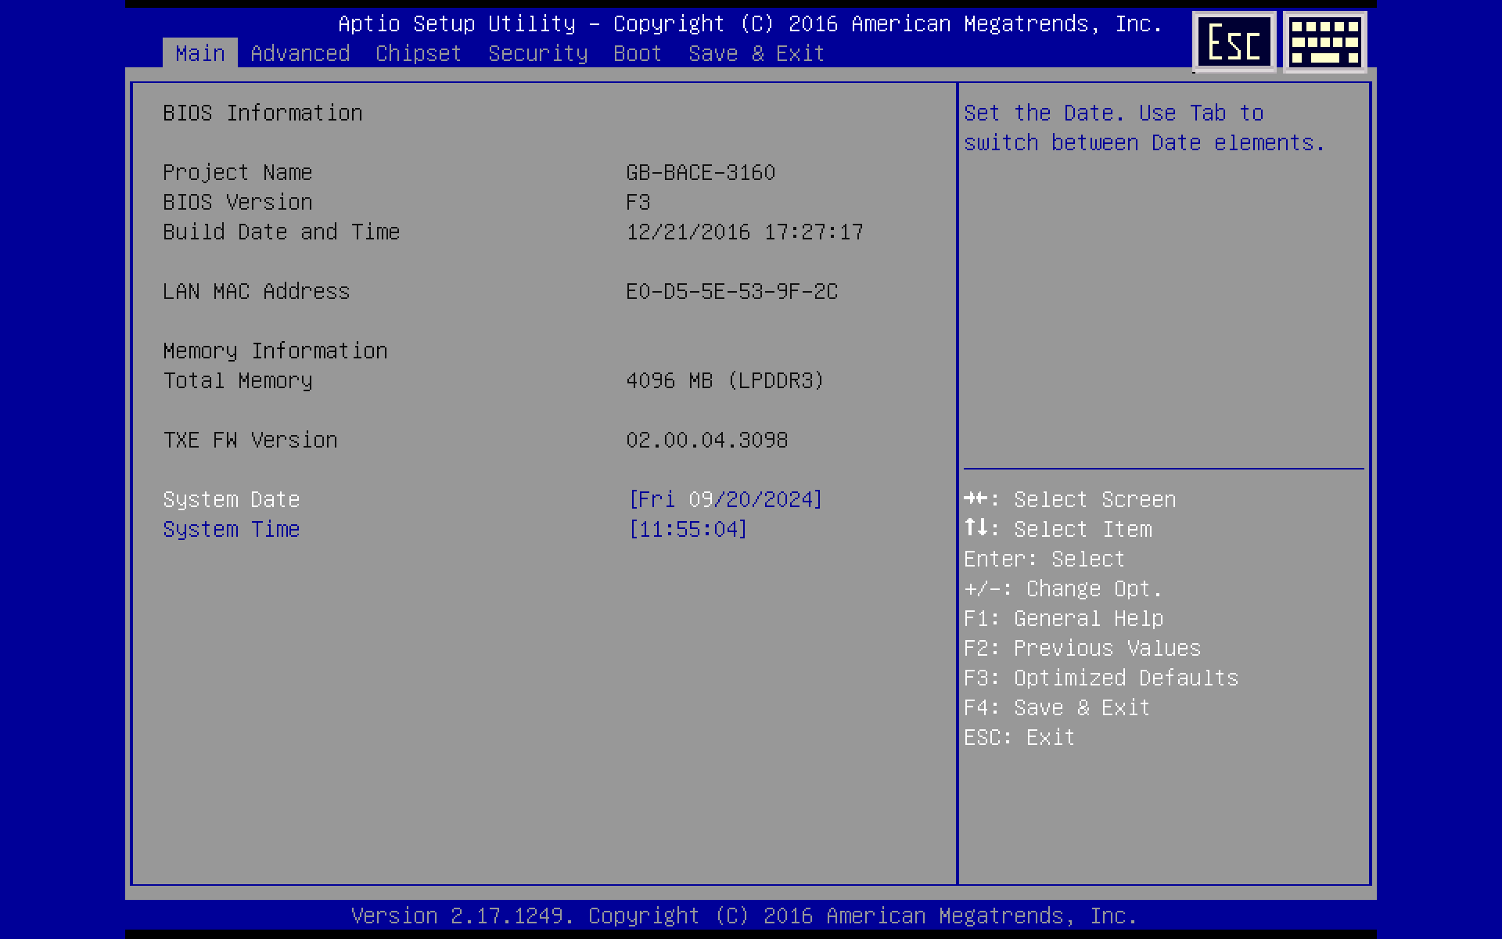The image size is (1502, 939).
Task: Click the System Date label
Action: coord(232,499)
